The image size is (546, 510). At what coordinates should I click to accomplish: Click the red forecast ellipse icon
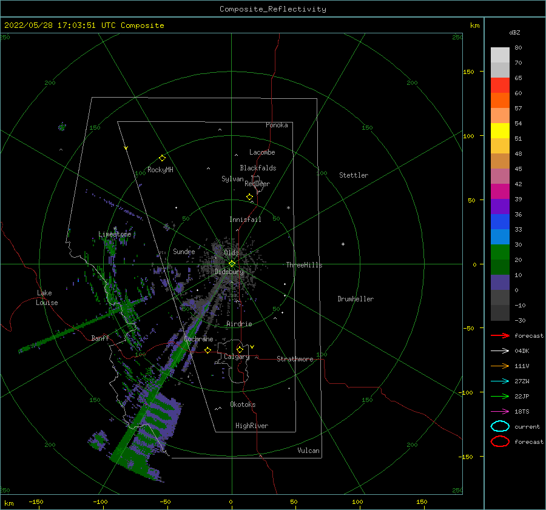(x=500, y=441)
